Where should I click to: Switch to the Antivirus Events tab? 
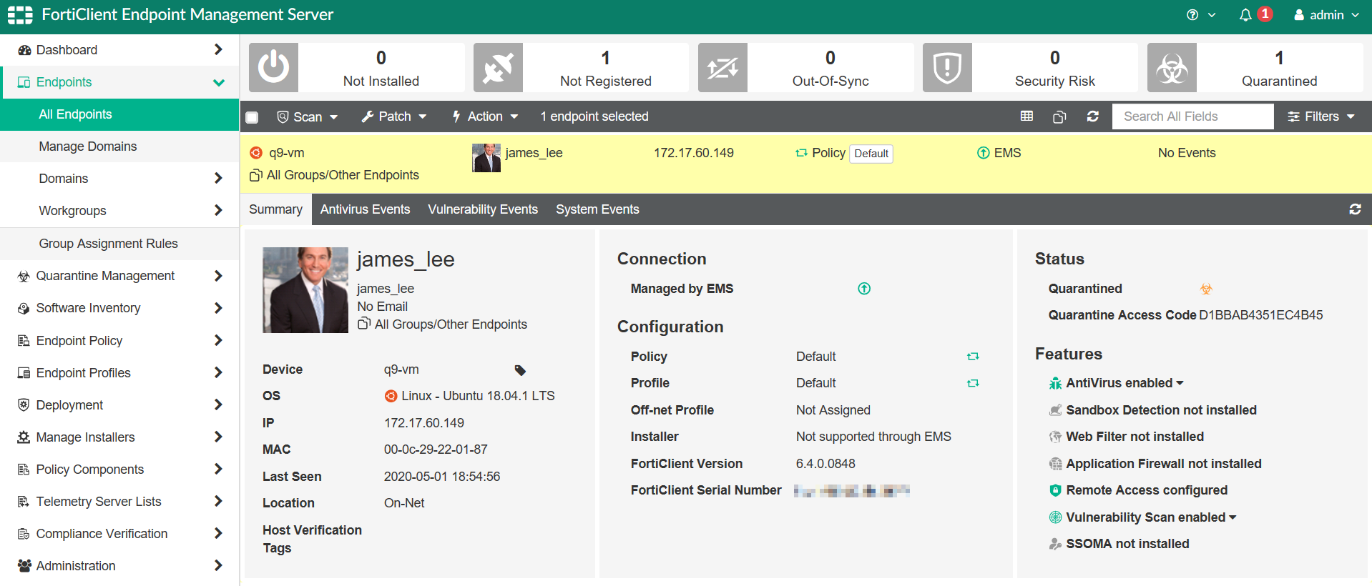click(365, 209)
